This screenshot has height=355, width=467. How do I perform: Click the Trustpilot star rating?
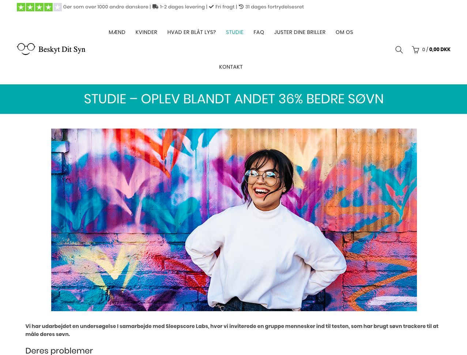click(39, 7)
